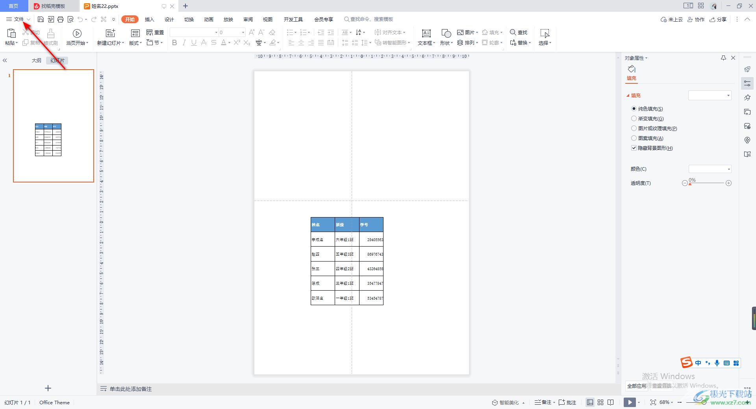
Task: Open fill preset dropdown in properties panel
Action: [x=710, y=95]
